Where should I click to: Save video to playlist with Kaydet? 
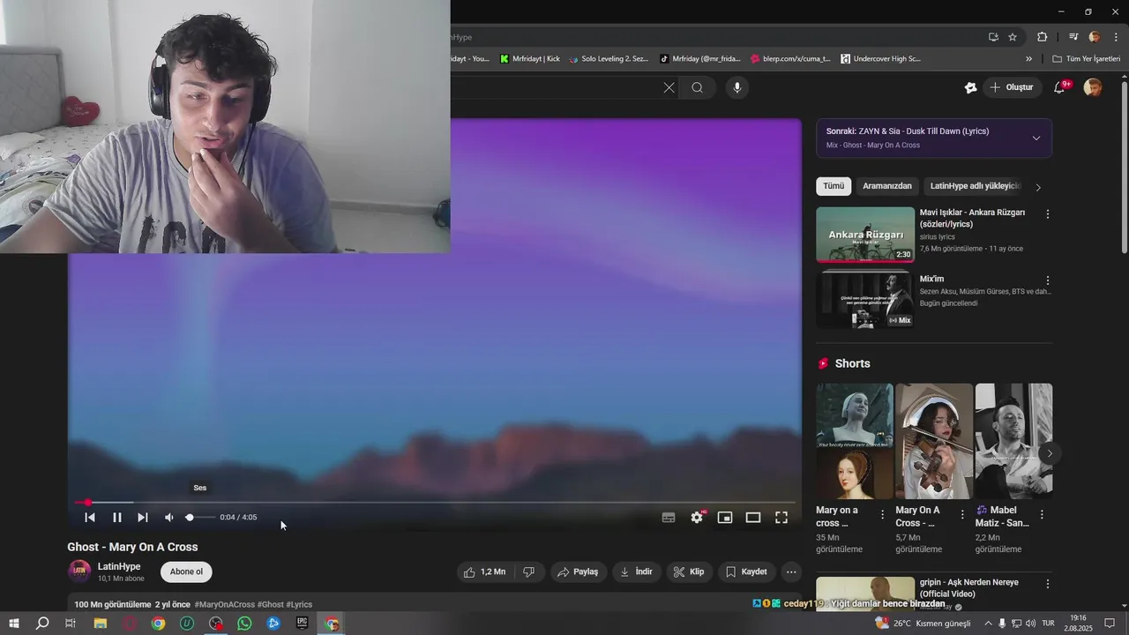746,571
